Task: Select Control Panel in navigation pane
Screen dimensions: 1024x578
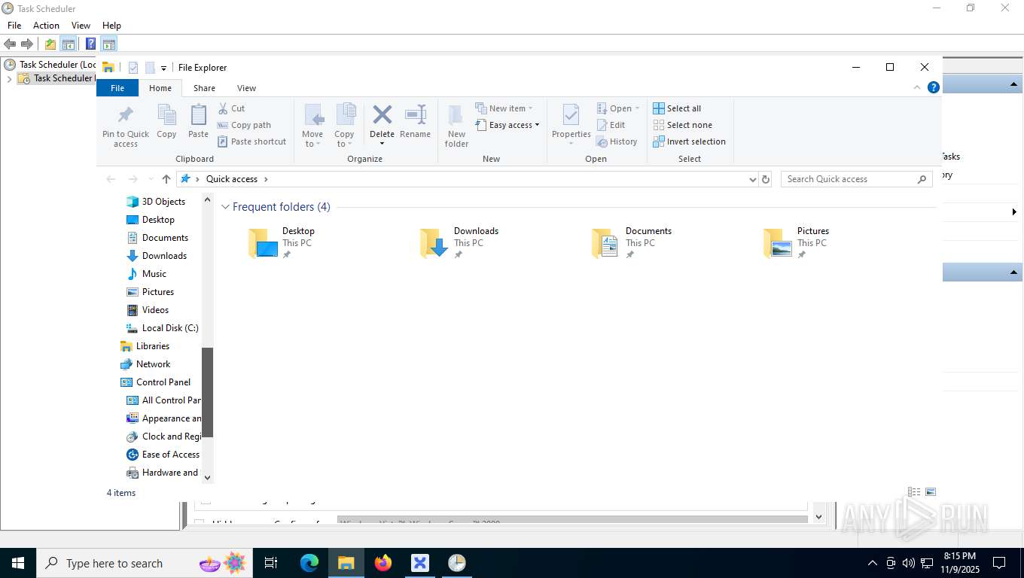Action: point(156,382)
